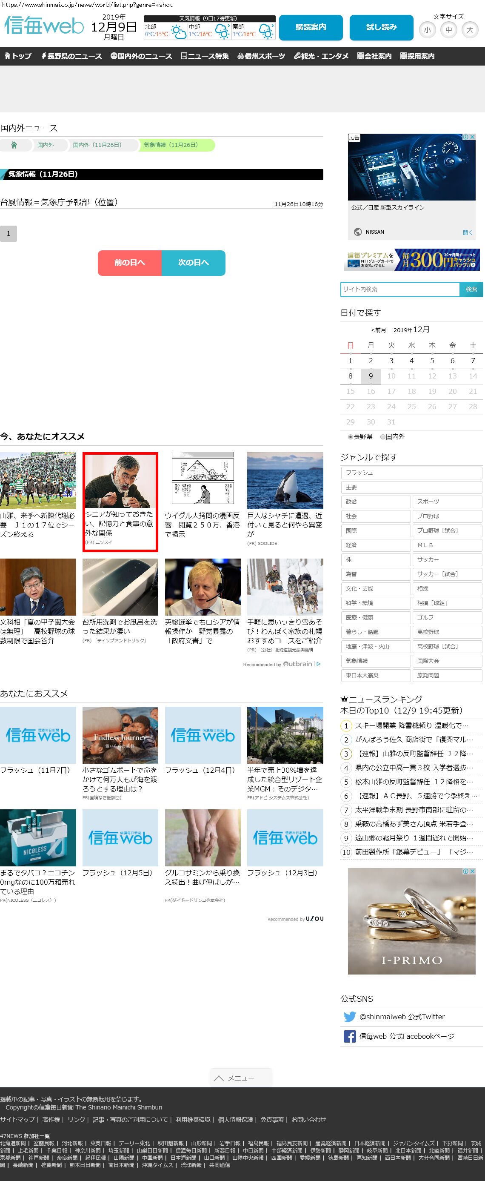Click the Shinmai web logo
Viewport: 485px width, 1181px height.
tap(44, 26)
